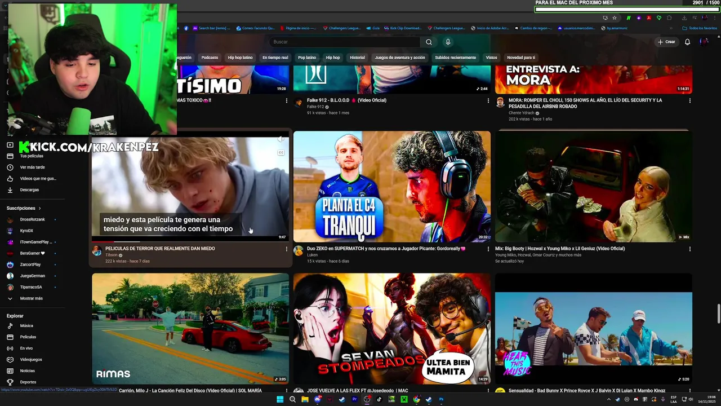Viewport: 721px width, 406px height.
Task: Open Videos que me gustan playlist
Action: click(32, 179)
